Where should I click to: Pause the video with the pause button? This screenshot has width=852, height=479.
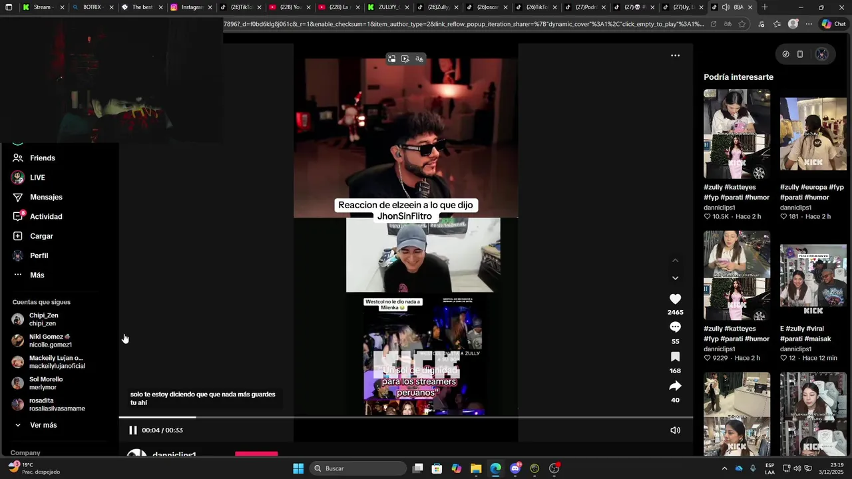132,430
